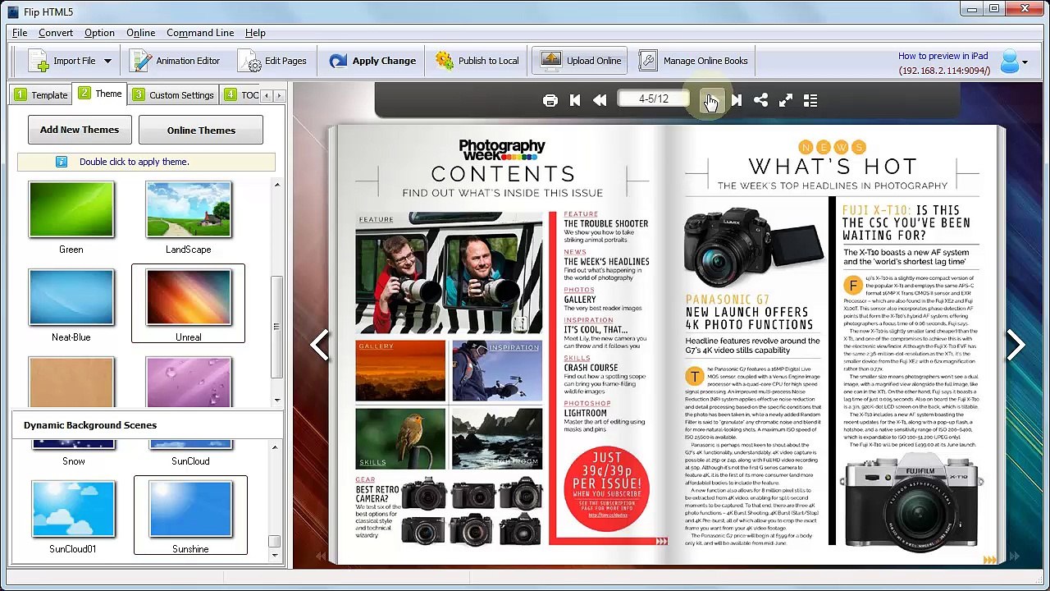Image resolution: width=1050 pixels, height=591 pixels.
Task: Click the theme list scrollbar thumb
Action: point(277,328)
